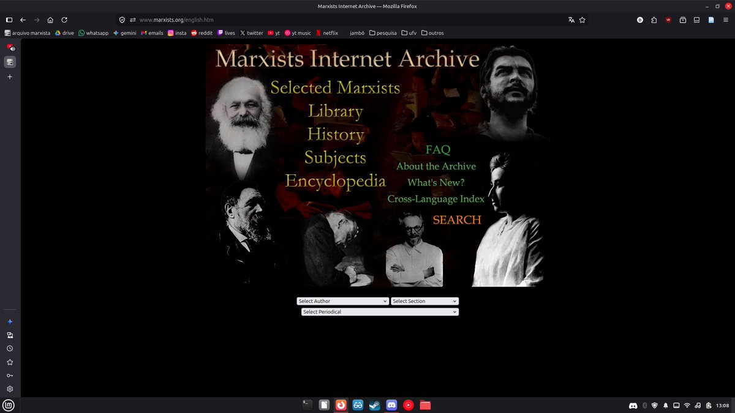The width and height of the screenshot is (735, 413).
Task: Open the red Files folder in taskbar
Action: tap(425, 405)
